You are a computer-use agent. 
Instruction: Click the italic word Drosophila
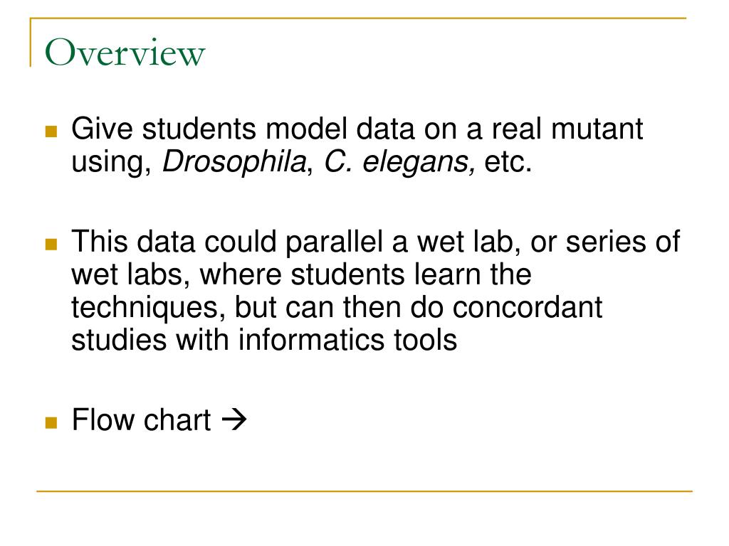[234, 163]
